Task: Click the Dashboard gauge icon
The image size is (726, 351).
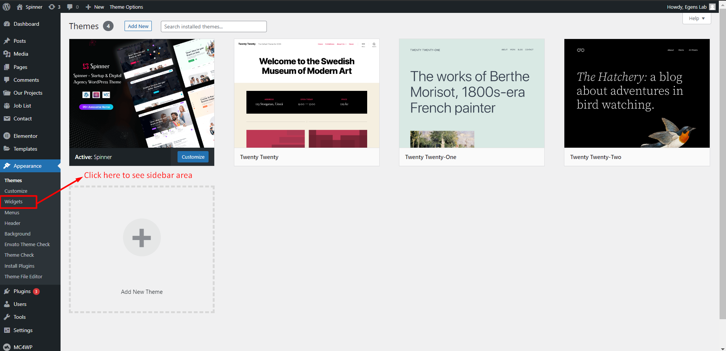Action: (x=7, y=24)
